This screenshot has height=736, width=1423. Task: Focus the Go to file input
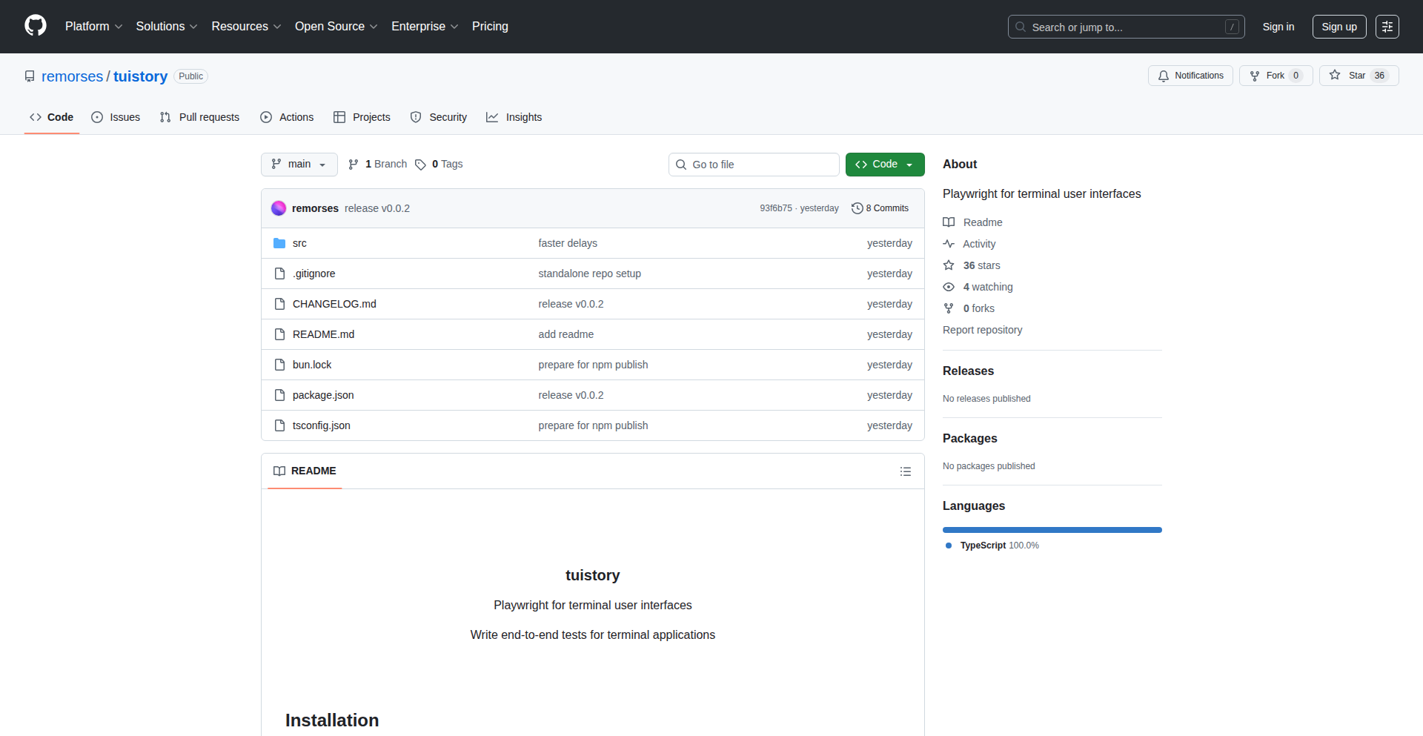(754, 165)
